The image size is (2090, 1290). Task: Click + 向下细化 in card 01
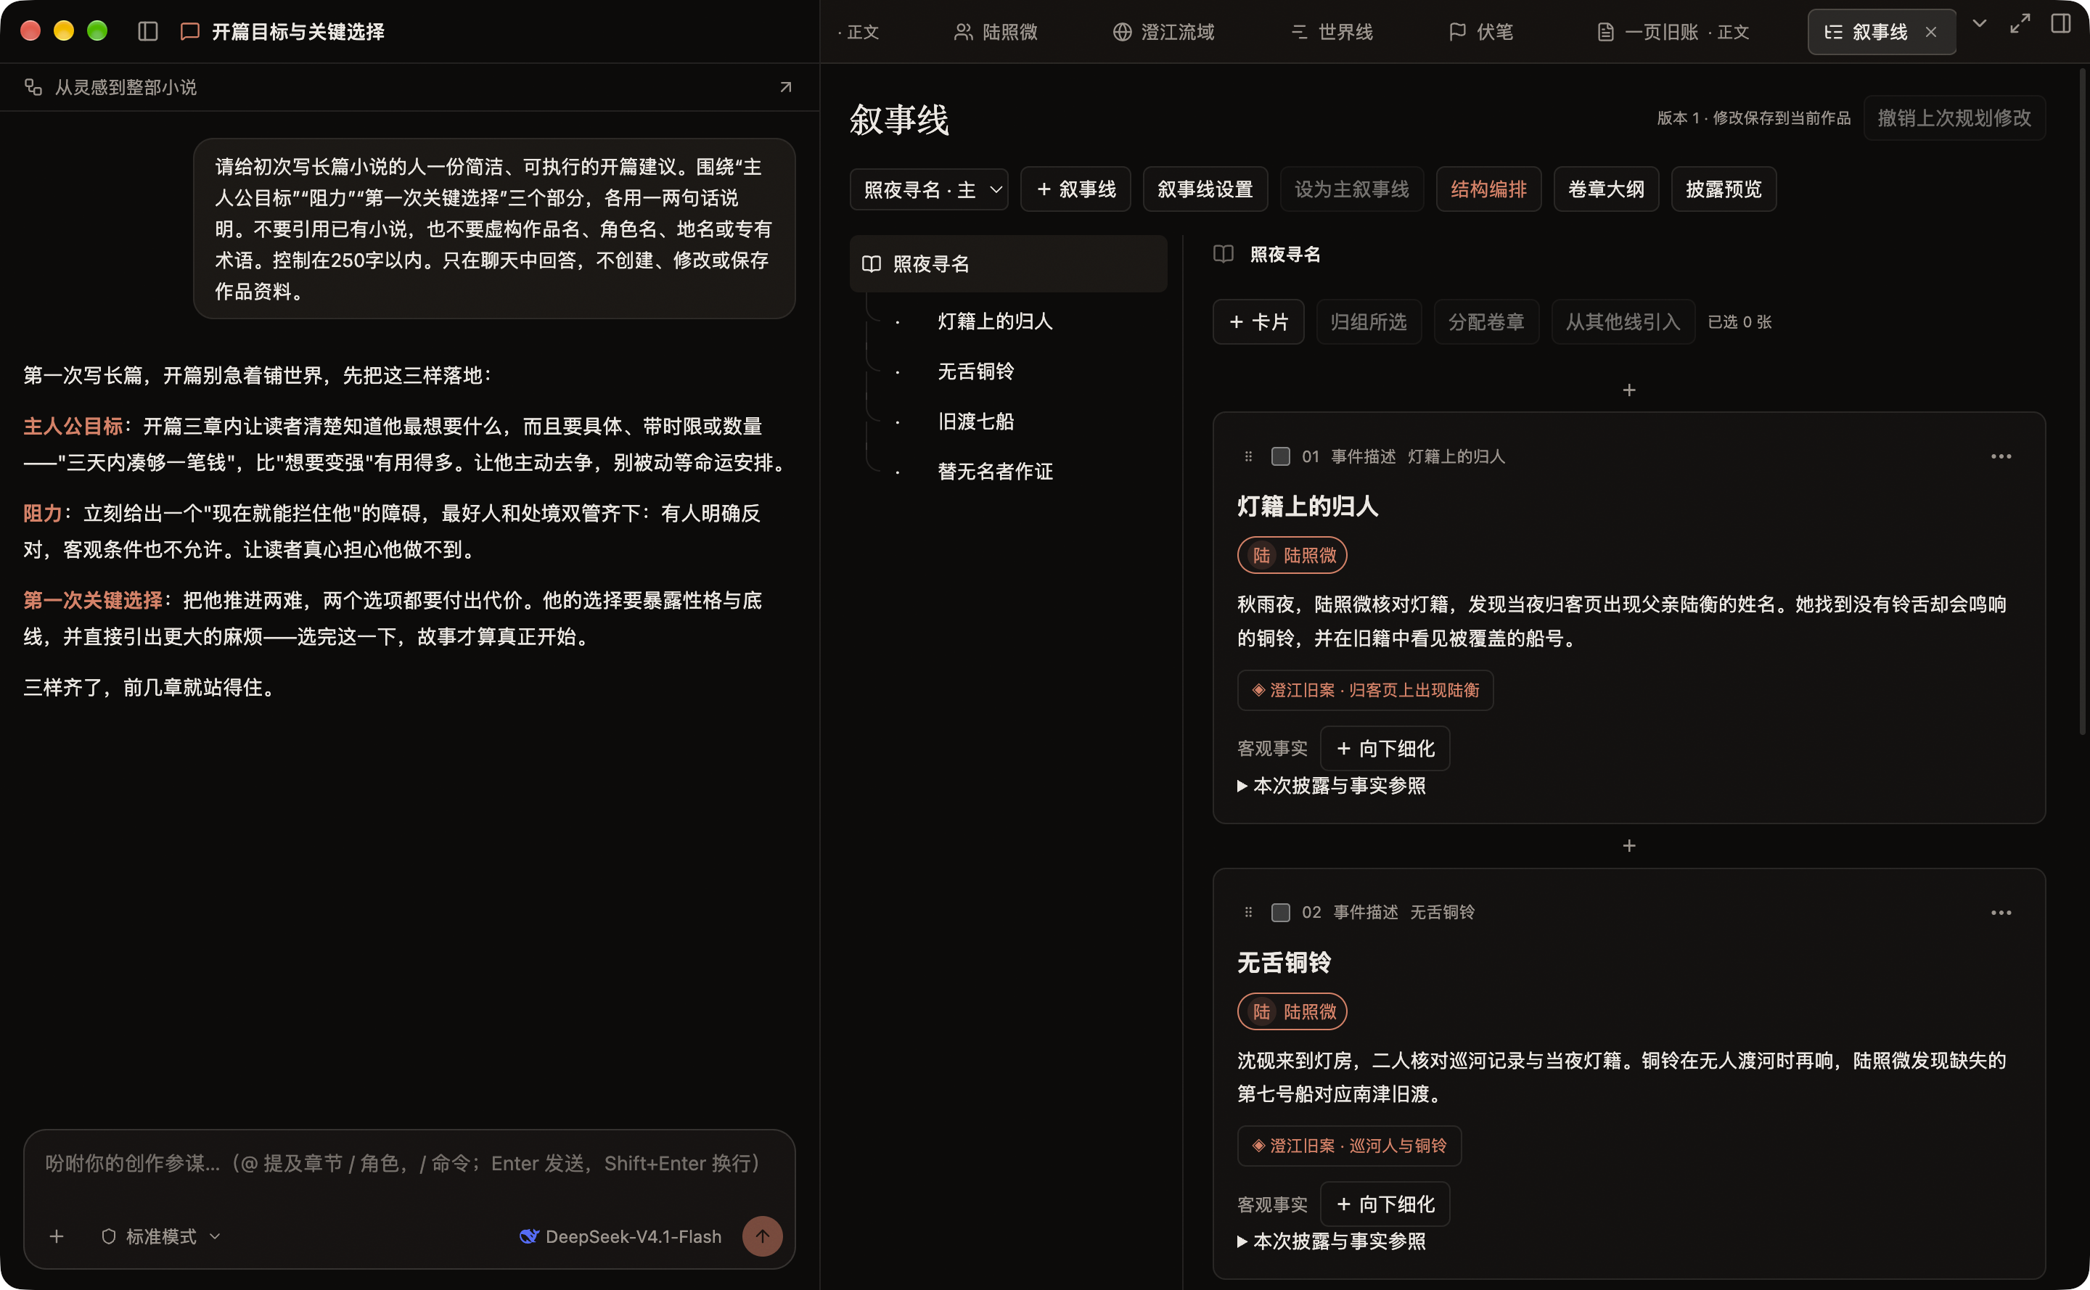tap(1385, 748)
